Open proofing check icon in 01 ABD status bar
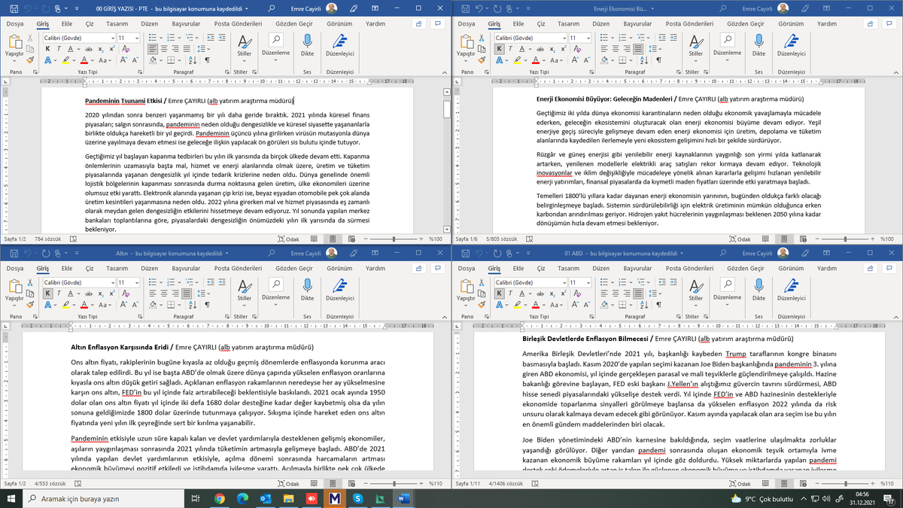This screenshot has height=508, width=903. (535, 483)
